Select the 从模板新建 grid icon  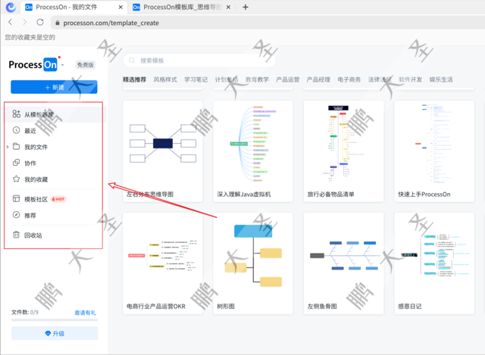coord(17,114)
